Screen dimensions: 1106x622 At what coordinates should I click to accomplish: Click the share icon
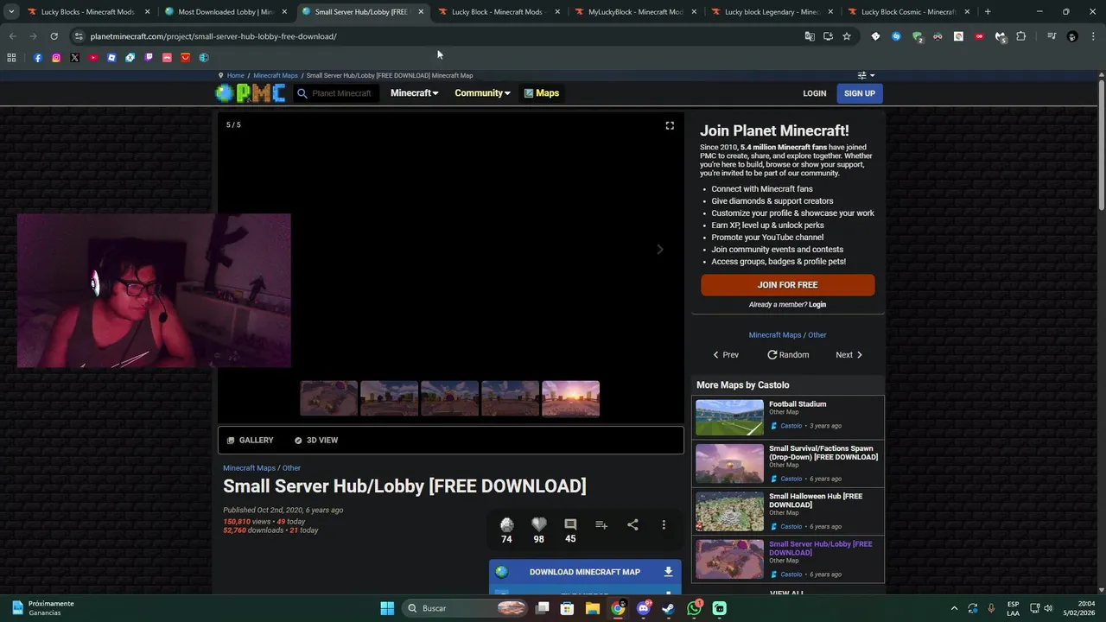632,524
